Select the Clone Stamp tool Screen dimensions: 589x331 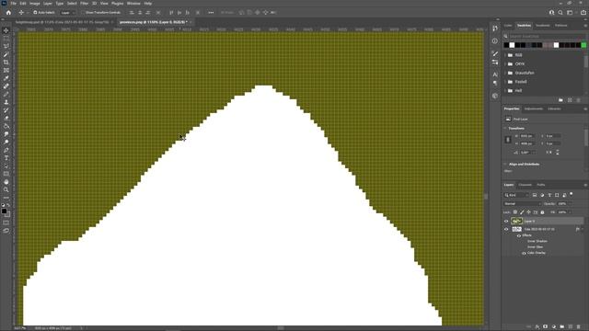click(x=6, y=102)
